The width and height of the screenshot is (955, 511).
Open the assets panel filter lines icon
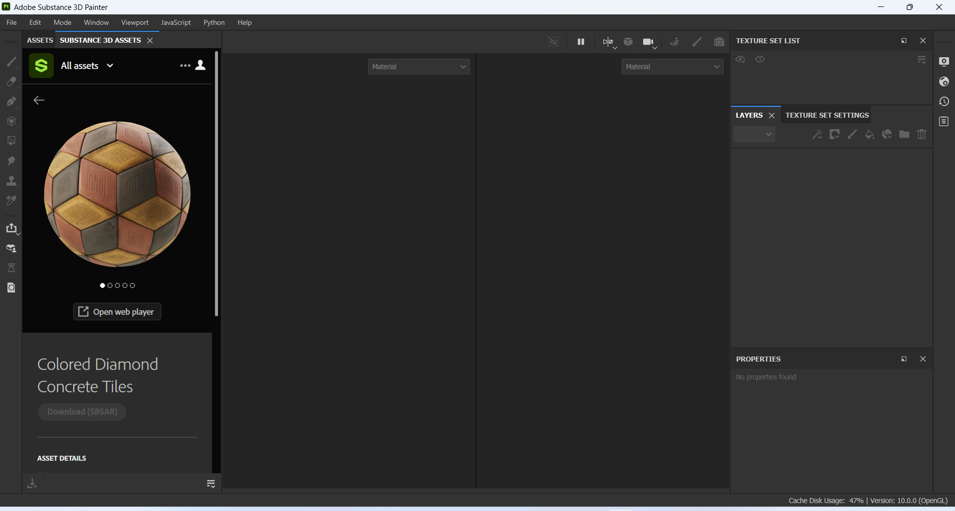(x=211, y=484)
